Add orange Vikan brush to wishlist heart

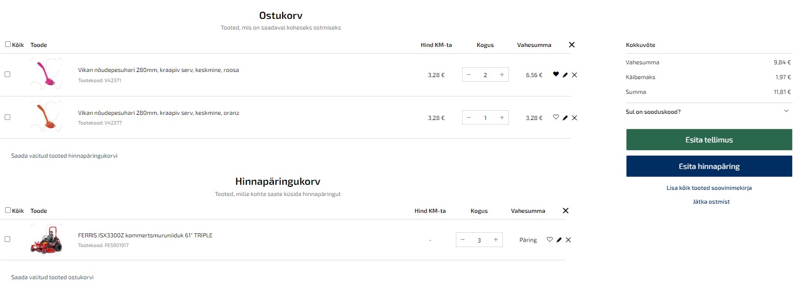click(x=556, y=117)
